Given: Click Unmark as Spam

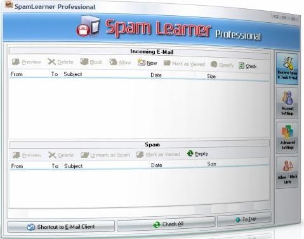Looking at the screenshot, I should [105, 155].
